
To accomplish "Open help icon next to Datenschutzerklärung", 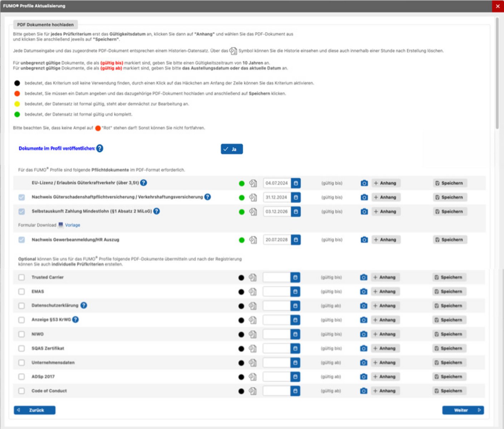I will 84,305.
